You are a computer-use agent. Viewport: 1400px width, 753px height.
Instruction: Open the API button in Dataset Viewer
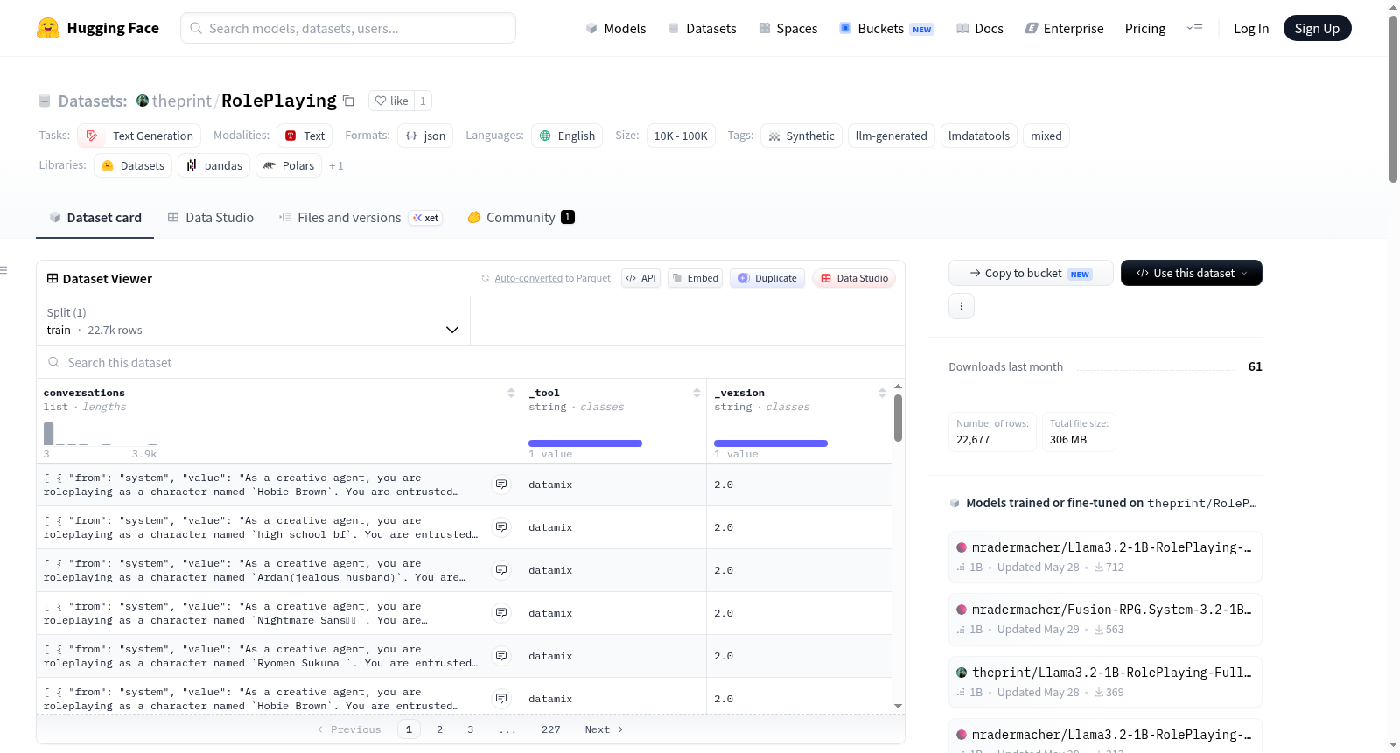pos(640,278)
